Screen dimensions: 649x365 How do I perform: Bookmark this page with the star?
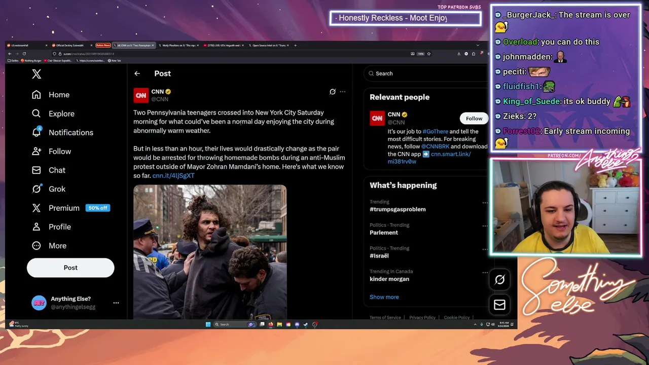tap(429, 54)
